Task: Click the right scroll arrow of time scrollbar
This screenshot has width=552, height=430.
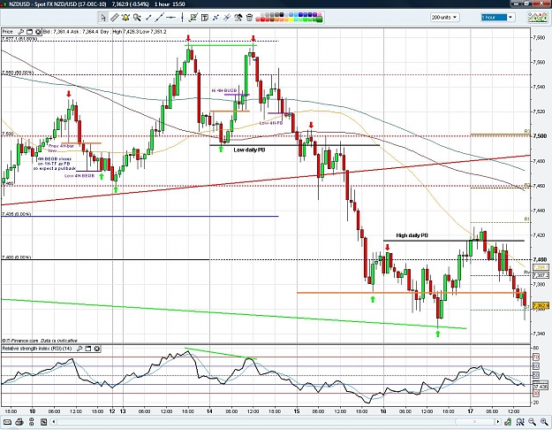Action: 498,422
